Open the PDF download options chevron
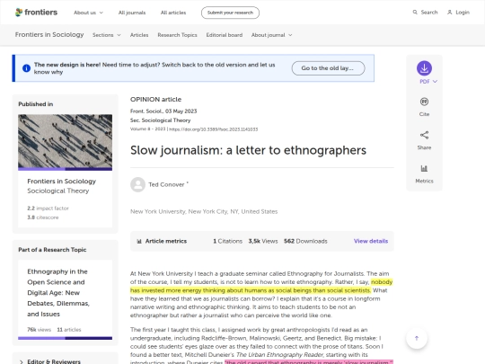This screenshot has height=364, width=485. tap(435, 82)
